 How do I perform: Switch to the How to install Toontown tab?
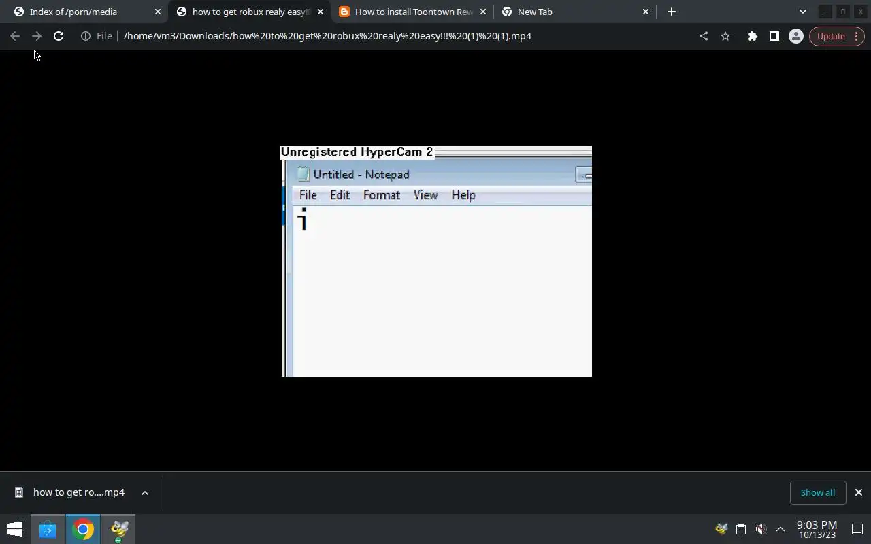414,12
